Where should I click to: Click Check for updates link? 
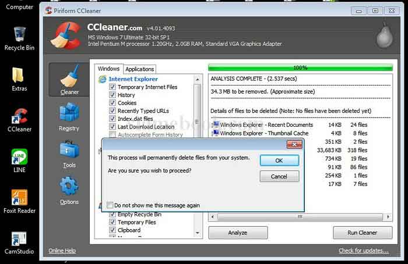364,251
